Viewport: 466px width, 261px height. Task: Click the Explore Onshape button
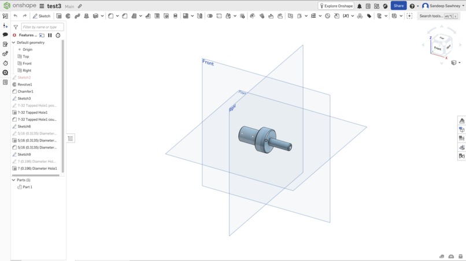pos(336,6)
